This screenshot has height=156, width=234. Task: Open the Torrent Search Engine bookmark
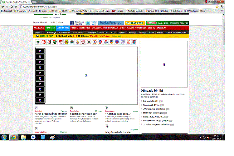[100, 11]
